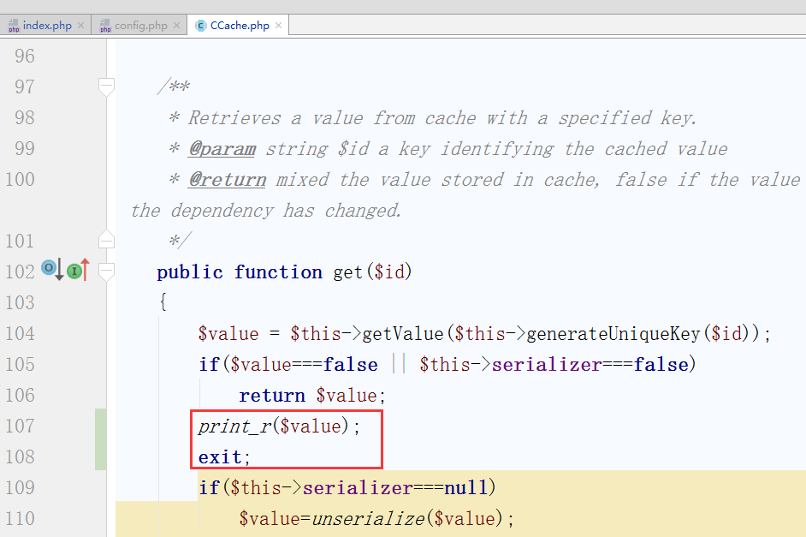
Task: Click the fold marker at comment end line 101
Action: [x=106, y=240]
